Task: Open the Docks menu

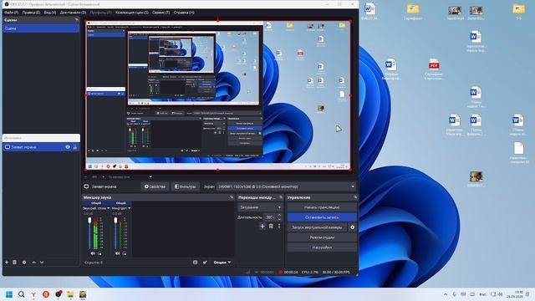Action: click(x=73, y=13)
